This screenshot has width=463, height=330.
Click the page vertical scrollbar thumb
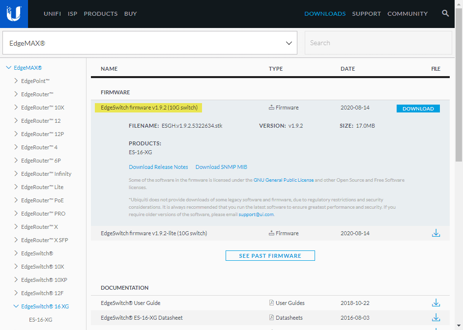[x=459, y=85]
